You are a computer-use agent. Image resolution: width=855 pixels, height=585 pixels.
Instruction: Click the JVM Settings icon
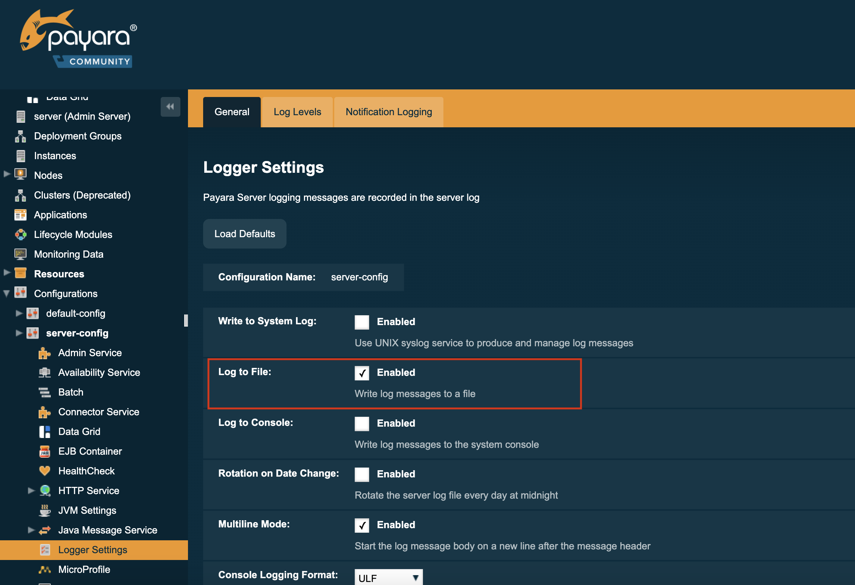45,510
